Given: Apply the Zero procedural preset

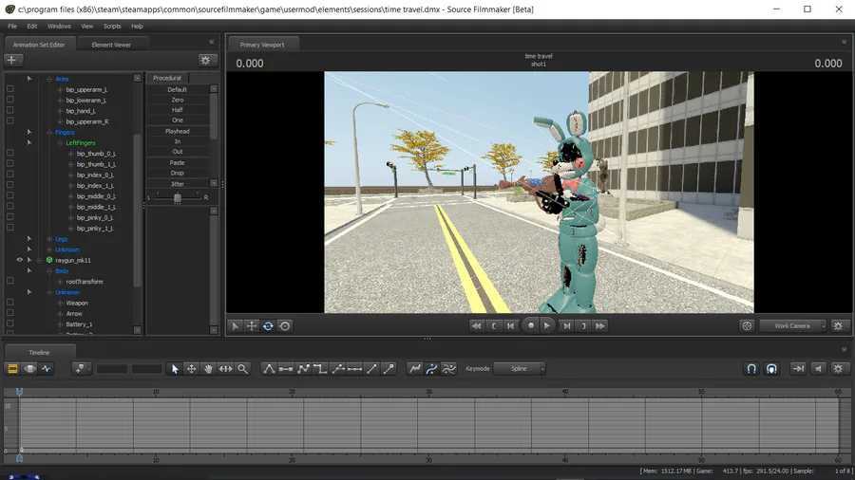Looking at the screenshot, I should click(x=178, y=100).
